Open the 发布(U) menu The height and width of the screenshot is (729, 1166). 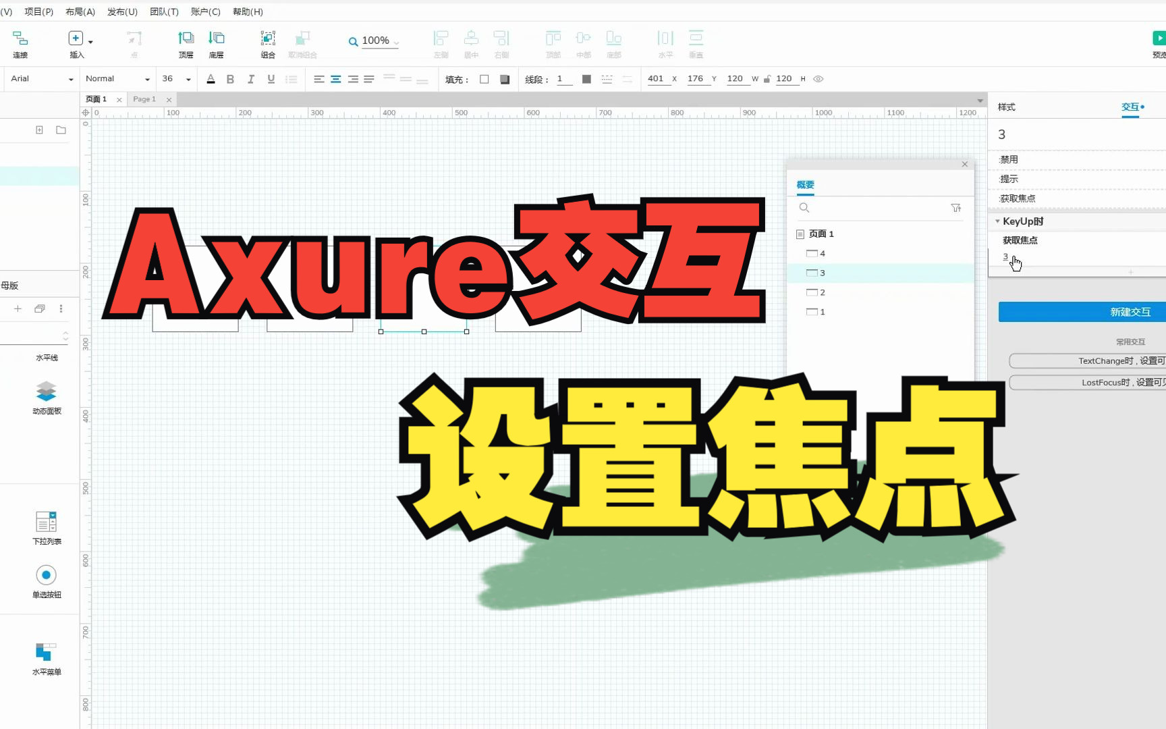coord(122,11)
